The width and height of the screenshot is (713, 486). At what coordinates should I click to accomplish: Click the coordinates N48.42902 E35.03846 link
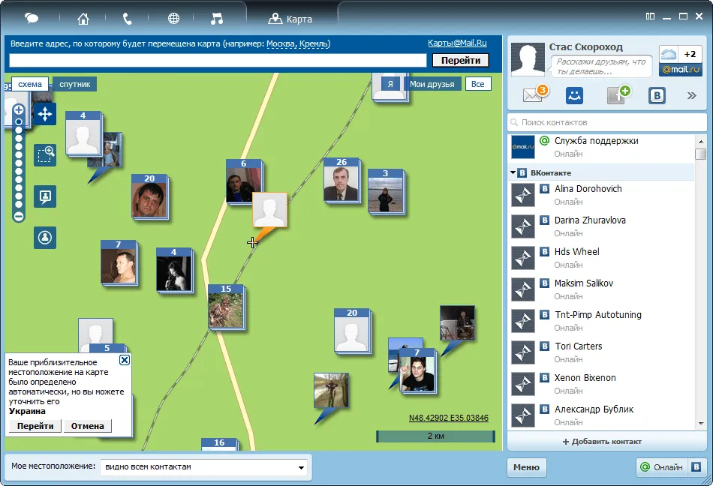click(x=449, y=418)
